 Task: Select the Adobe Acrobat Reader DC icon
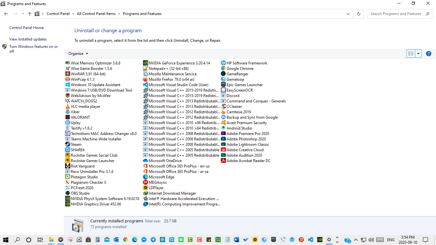pos(223,161)
